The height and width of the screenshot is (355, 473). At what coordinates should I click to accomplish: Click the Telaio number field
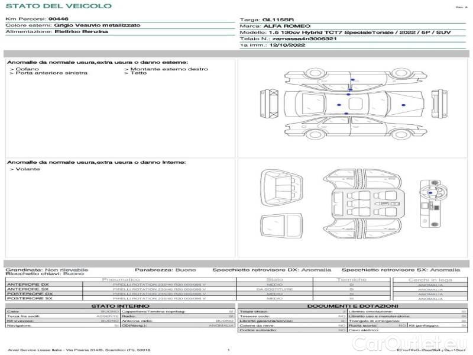(289, 38)
